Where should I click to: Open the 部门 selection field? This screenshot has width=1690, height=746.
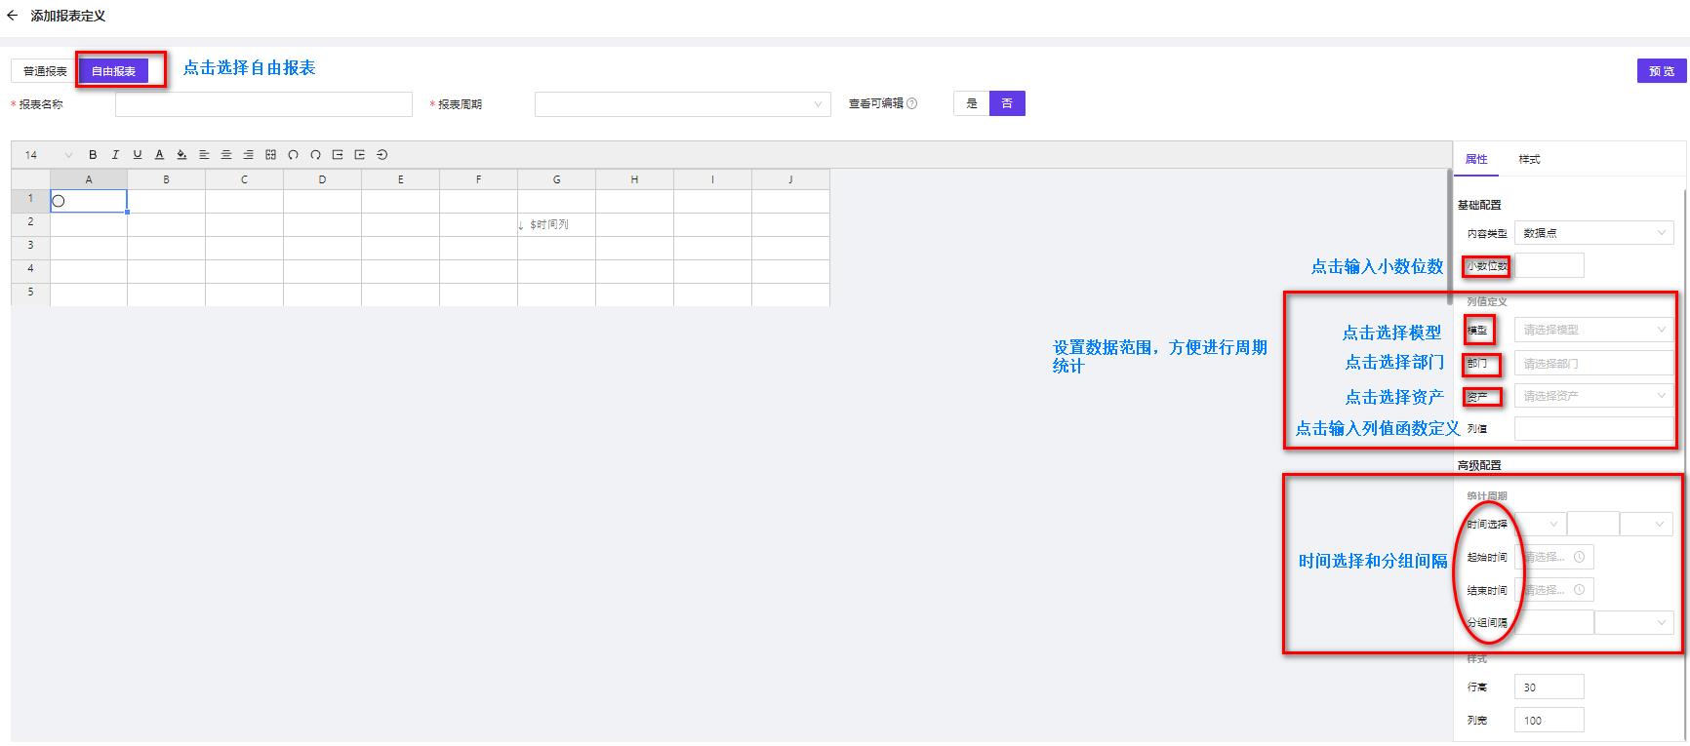tap(1593, 364)
